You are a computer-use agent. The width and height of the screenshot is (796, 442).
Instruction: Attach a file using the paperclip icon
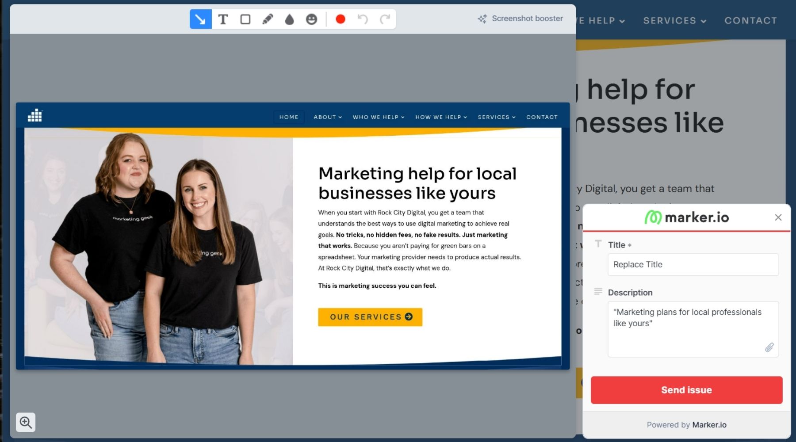point(769,347)
